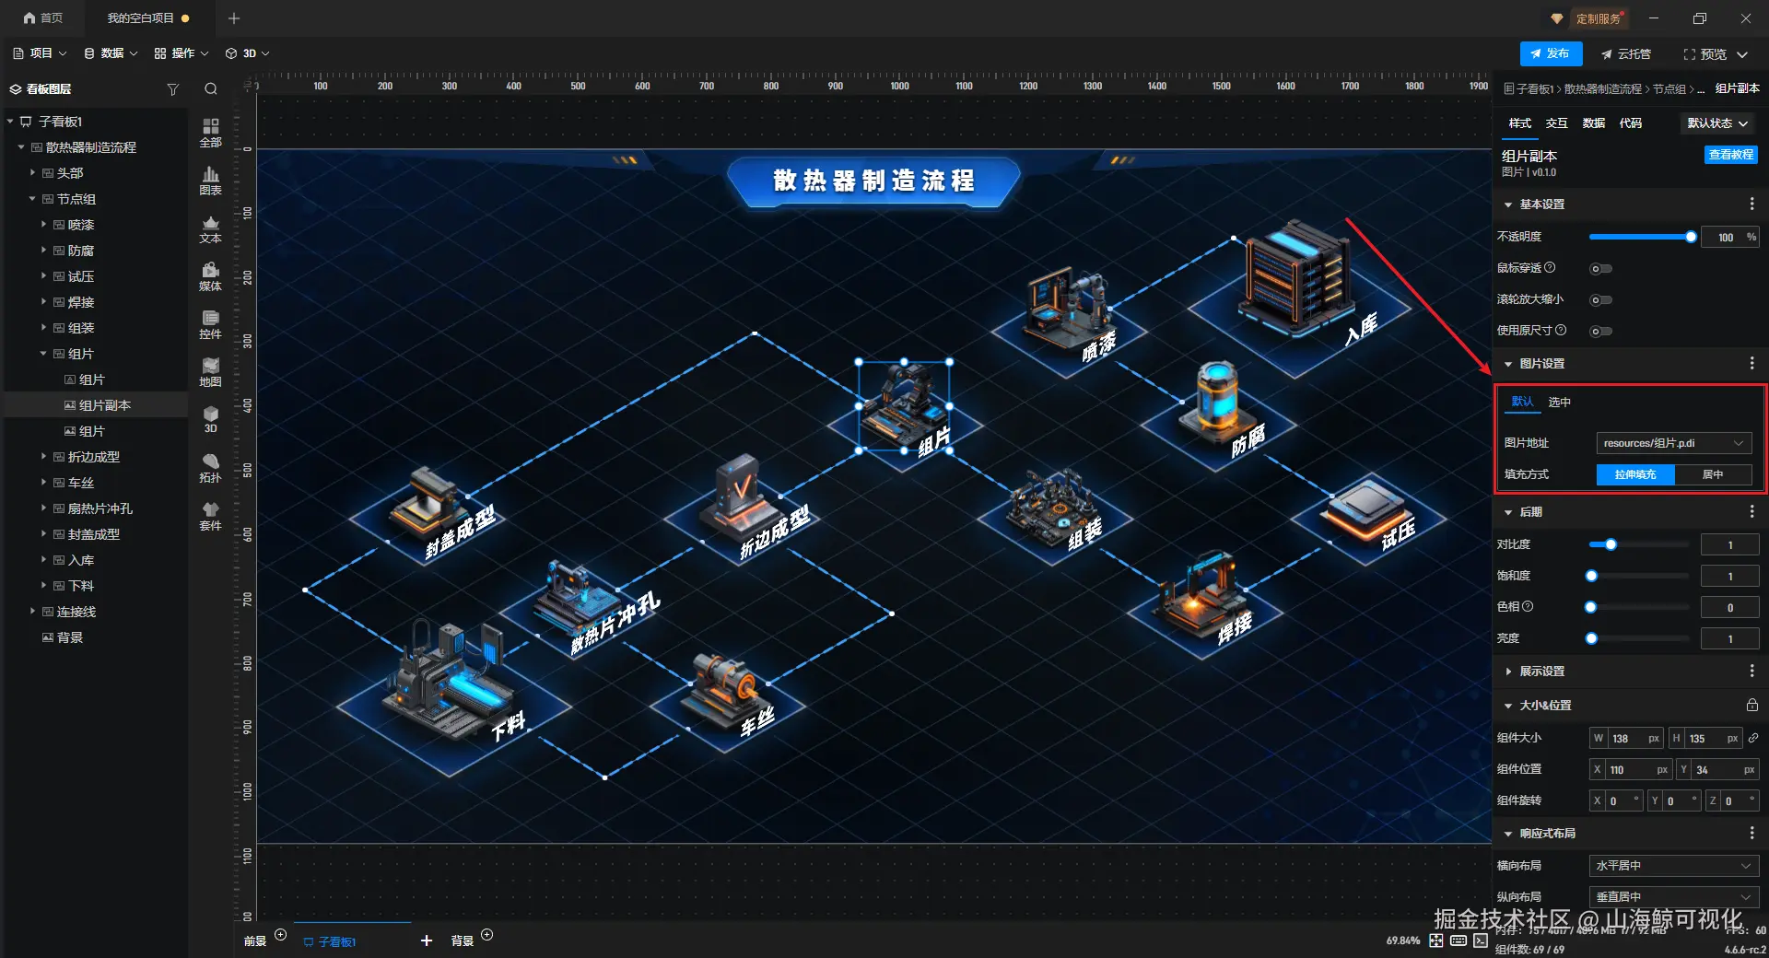Select 拉伸填充 fill mode
Viewport: 1769px width, 958px height.
(x=1635, y=474)
